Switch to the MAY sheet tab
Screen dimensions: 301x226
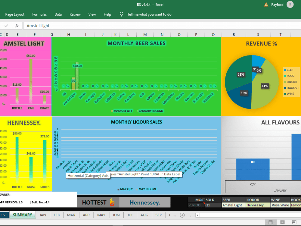tap(101, 215)
